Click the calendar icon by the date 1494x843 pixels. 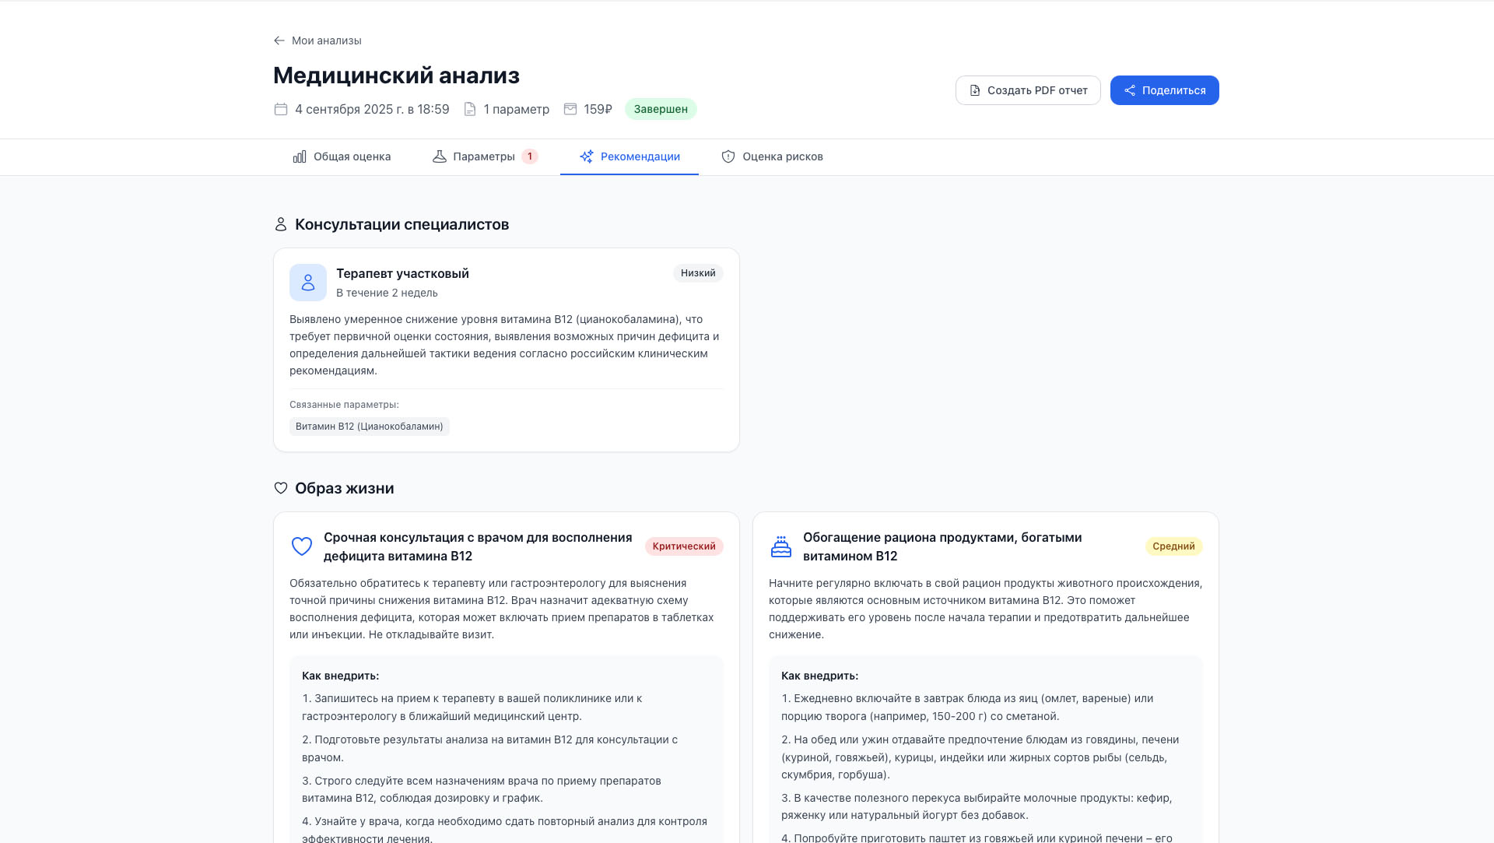281,109
